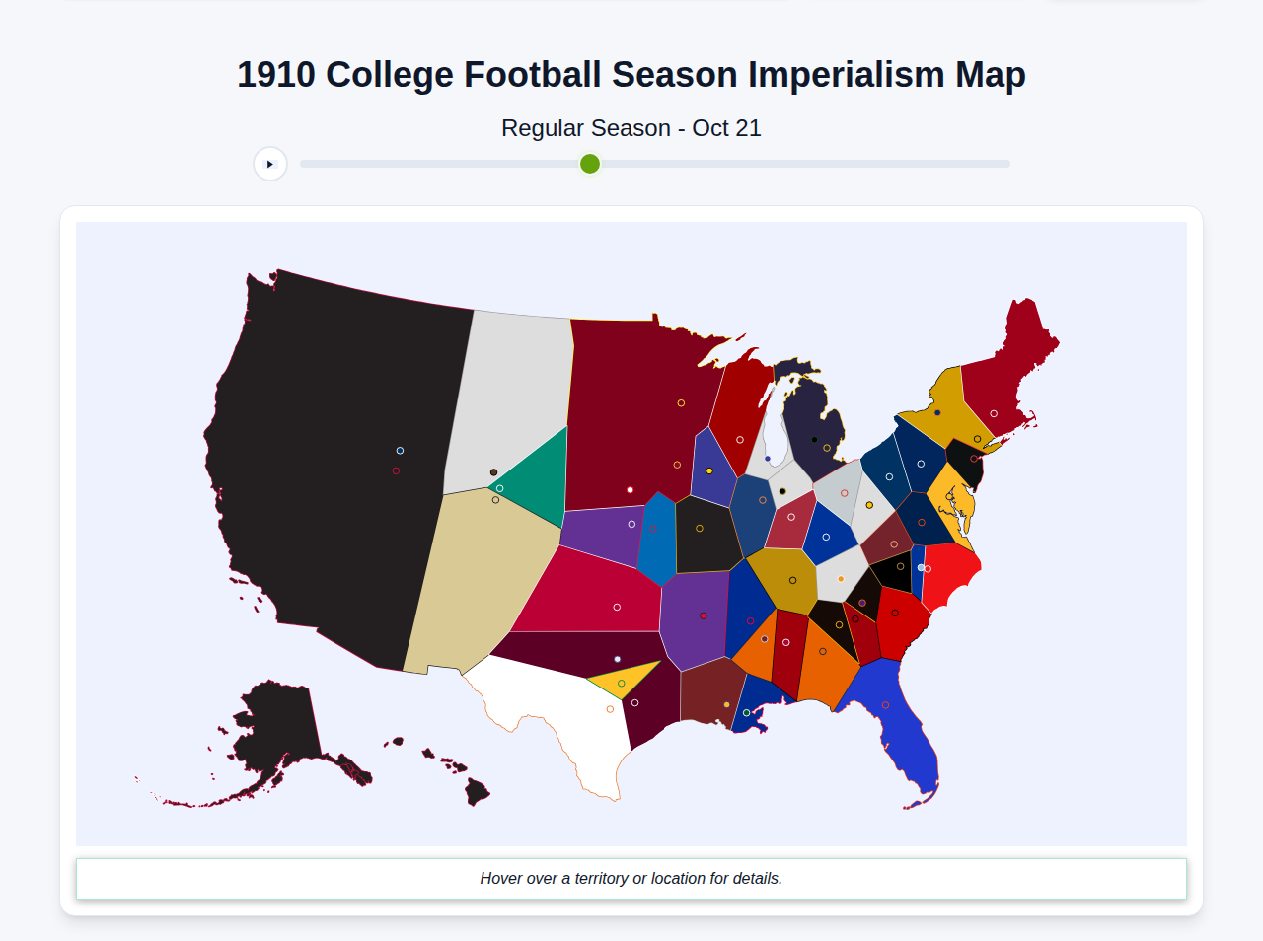Select the team marker in the white Texas territory
Image resolution: width=1263 pixels, height=941 pixels.
(609, 708)
